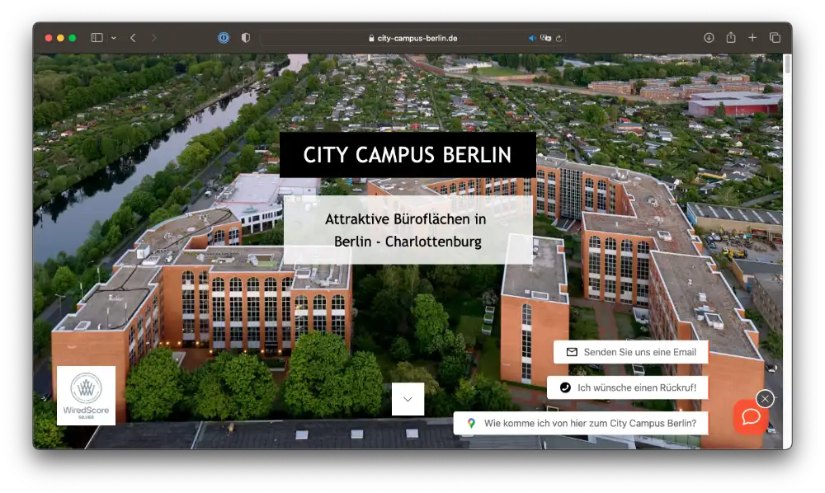Show Safari downloads
This screenshot has width=825, height=493.
(709, 38)
